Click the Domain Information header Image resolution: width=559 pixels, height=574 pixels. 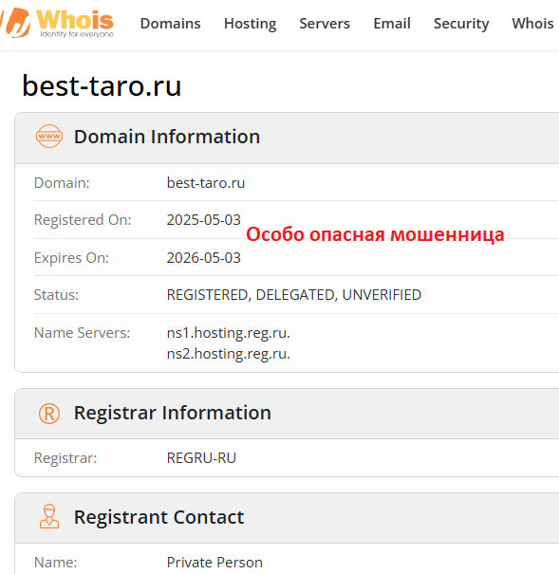point(167,137)
